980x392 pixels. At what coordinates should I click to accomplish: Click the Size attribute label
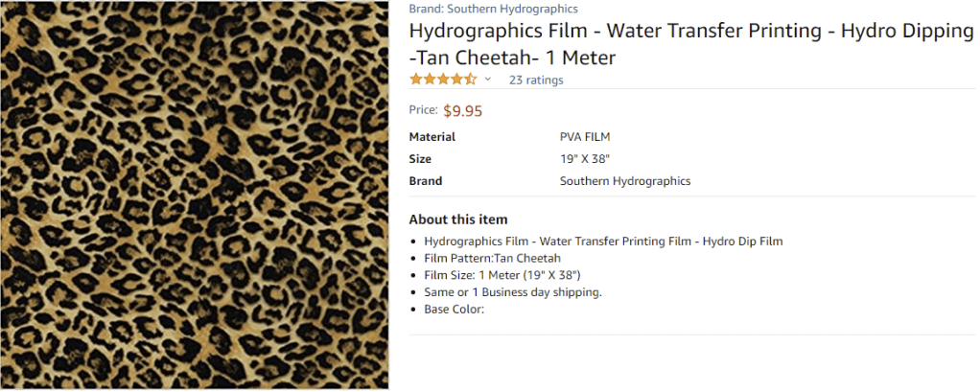420,159
